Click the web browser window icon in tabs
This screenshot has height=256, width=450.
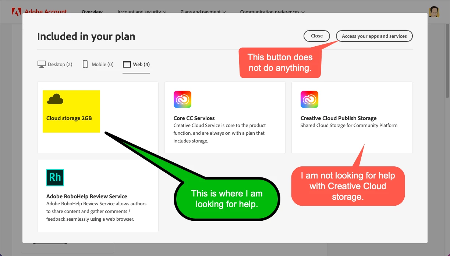[127, 65]
